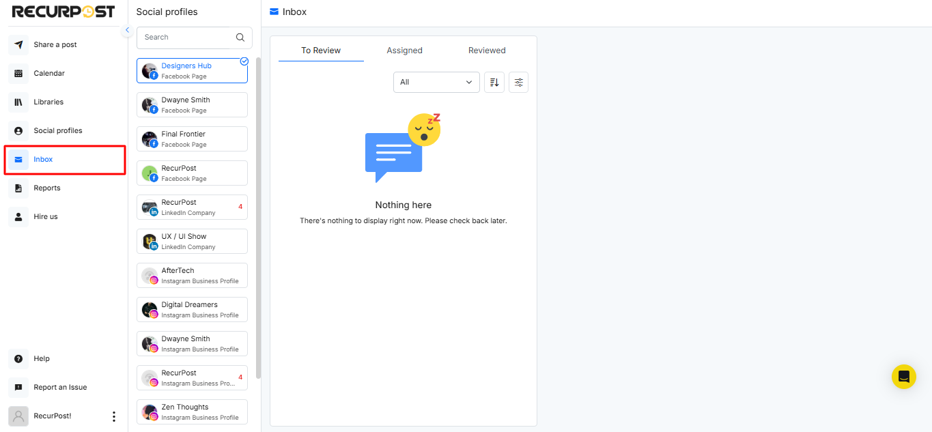The height and width of the screenshot is (432, 932).
Task: Click the RecurPost logo
Action: click(x=63, y=12)
